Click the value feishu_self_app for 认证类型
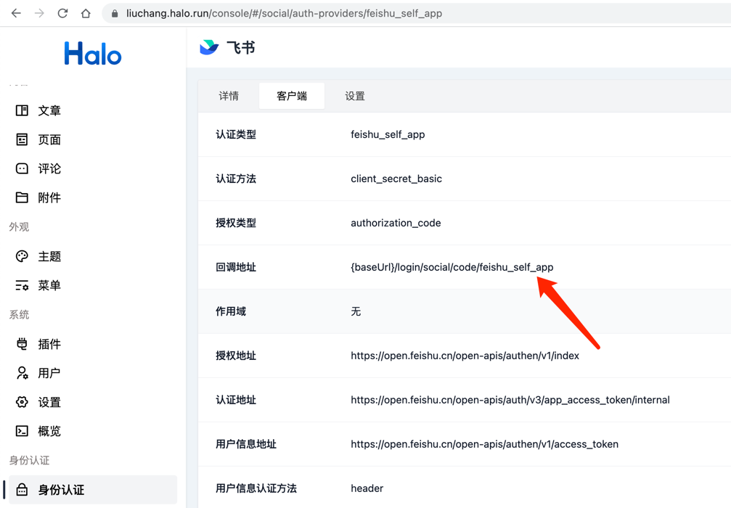731x508 pixels. [388, 134]
